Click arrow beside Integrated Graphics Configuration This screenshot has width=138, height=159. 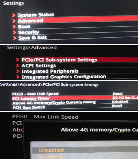(x=18, y=77)
